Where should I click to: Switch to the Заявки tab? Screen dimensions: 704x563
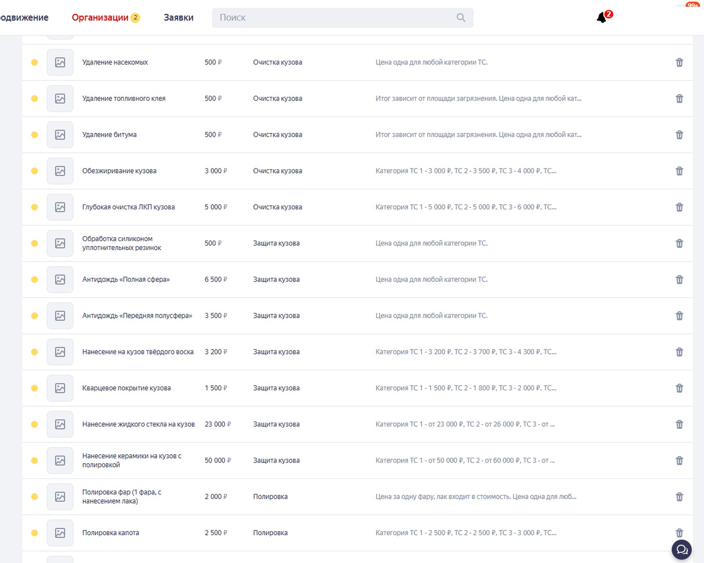click(x=178, y=18)
